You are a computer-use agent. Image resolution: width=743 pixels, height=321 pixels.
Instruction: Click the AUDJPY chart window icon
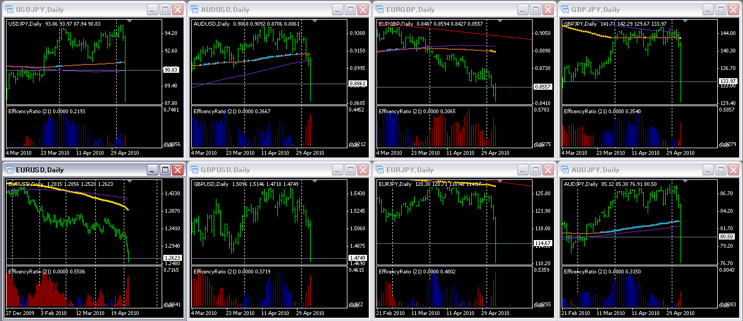[x=565, y=170]
